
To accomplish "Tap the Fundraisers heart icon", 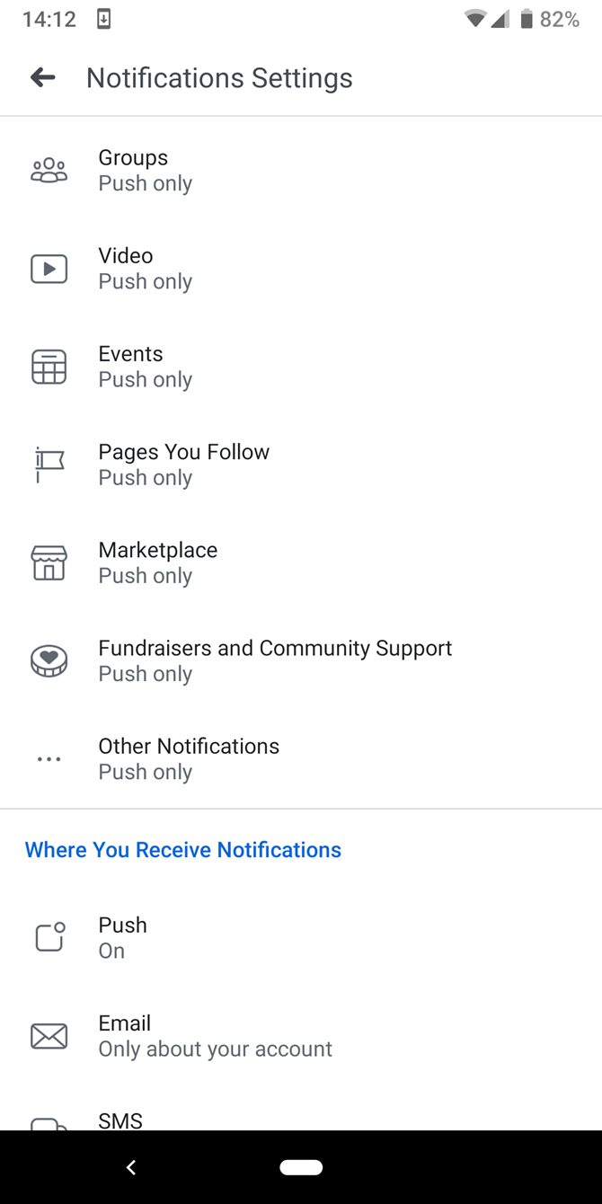I will click(49, 660).
